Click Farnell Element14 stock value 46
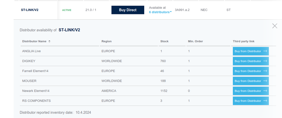This screenshot has width=282, height=118. (x=162, y=71)
